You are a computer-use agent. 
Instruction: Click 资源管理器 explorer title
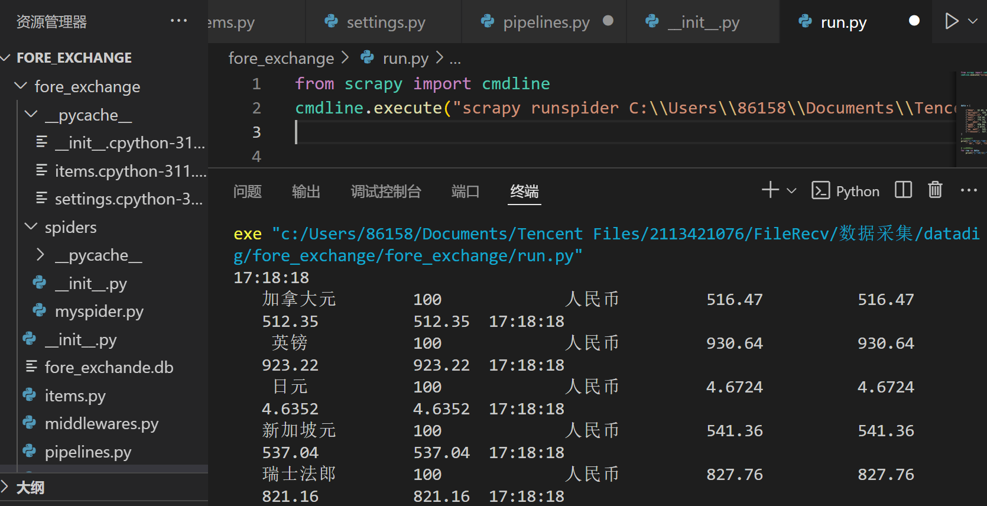[x=51, y=22]
